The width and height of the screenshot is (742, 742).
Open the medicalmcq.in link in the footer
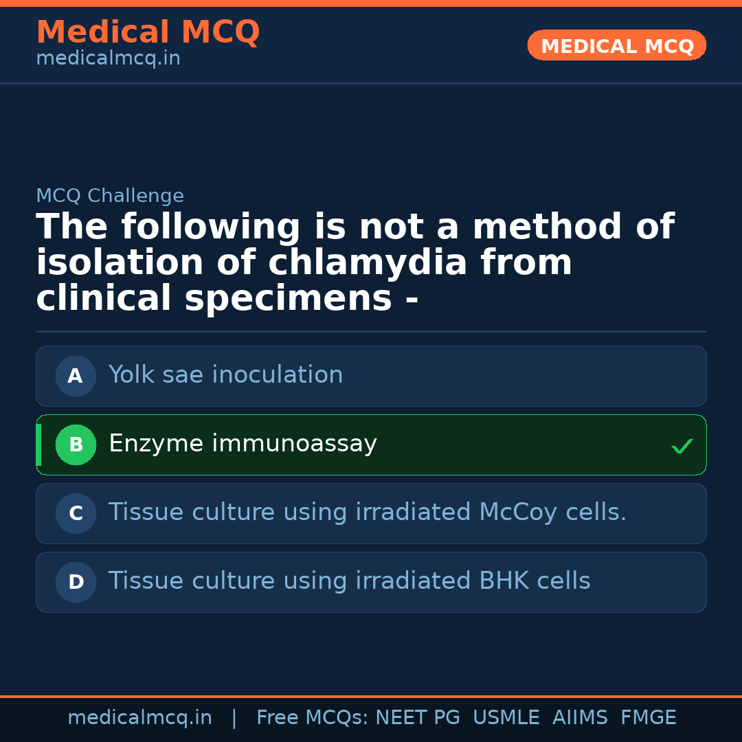[x=139, y=718]
